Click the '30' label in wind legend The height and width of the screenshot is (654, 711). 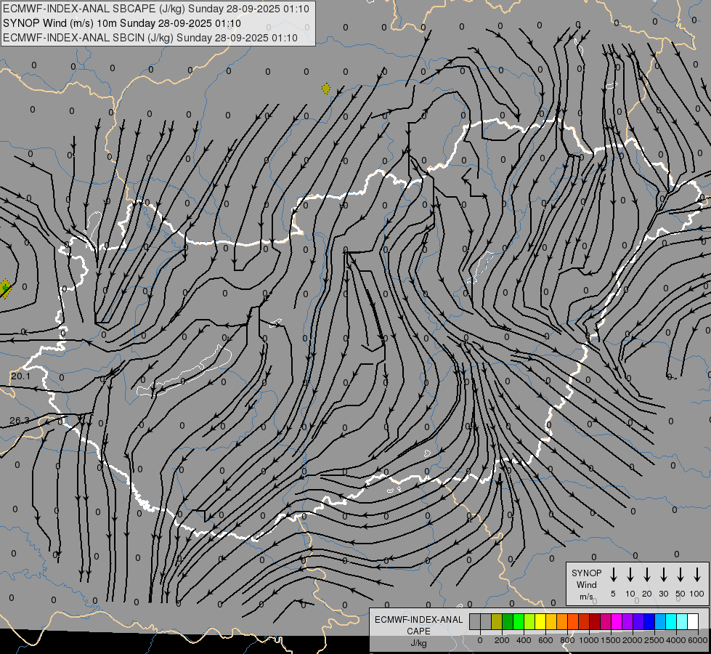pyautogui.click(x=663, y=594)
